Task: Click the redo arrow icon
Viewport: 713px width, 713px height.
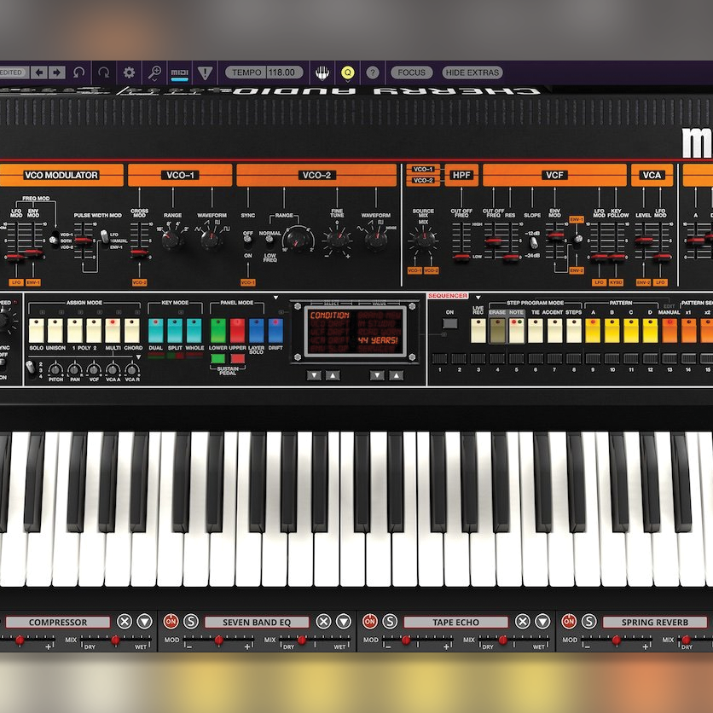Action: click(104, 72)
